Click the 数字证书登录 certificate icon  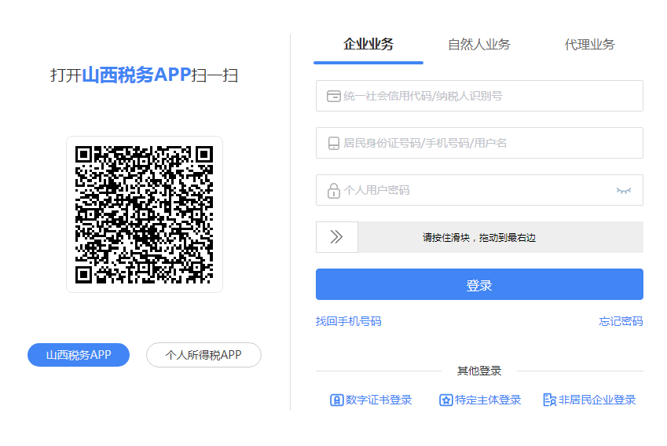336,400
